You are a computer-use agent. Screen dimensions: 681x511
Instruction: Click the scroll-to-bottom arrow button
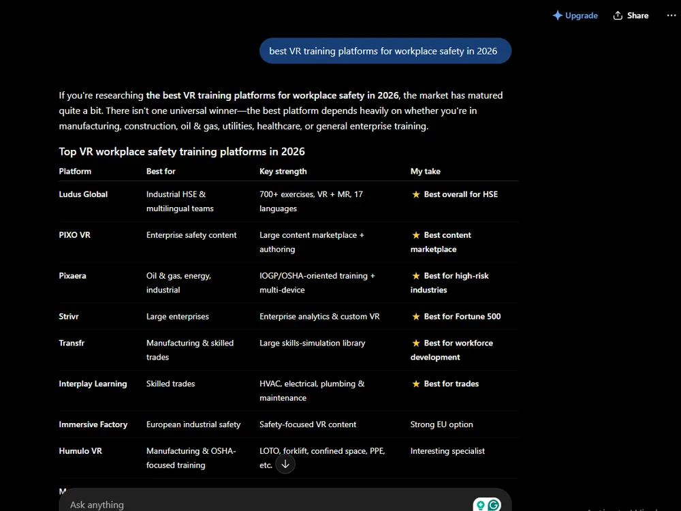click(285, 464)
